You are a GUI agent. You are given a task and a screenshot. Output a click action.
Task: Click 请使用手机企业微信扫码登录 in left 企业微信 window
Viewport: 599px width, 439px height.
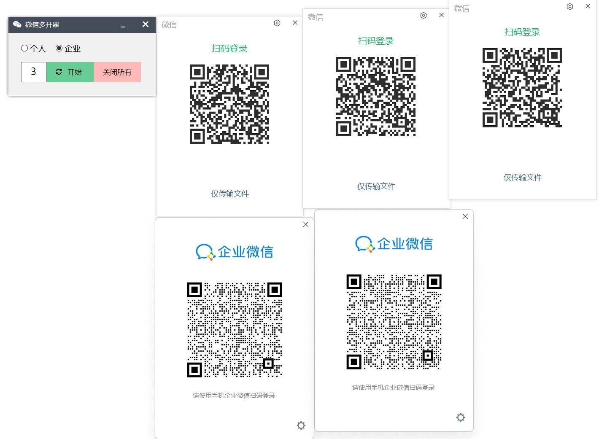tap(234, 396)
